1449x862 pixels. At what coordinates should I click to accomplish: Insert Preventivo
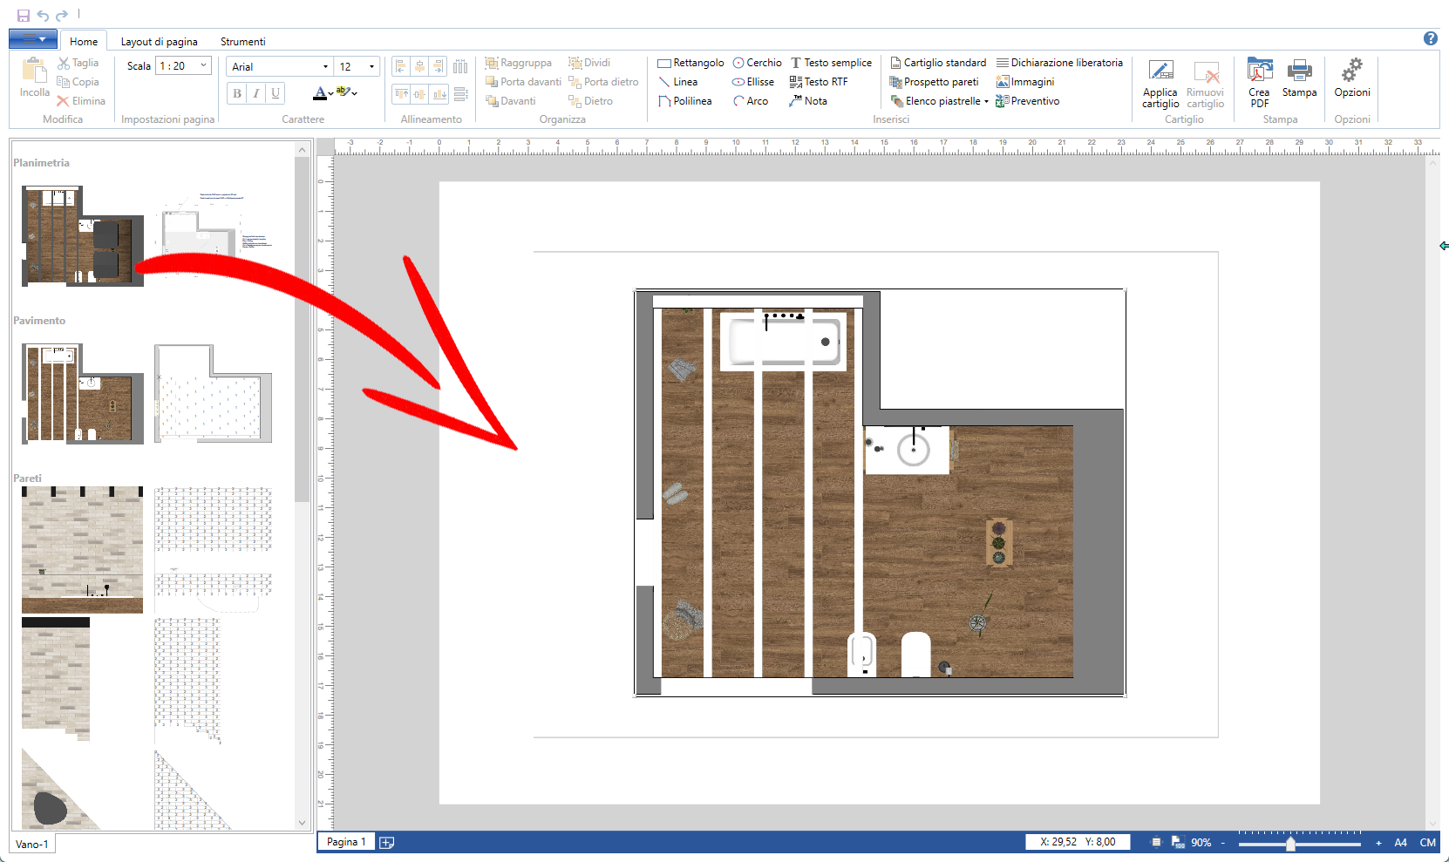pos(1028,101)
